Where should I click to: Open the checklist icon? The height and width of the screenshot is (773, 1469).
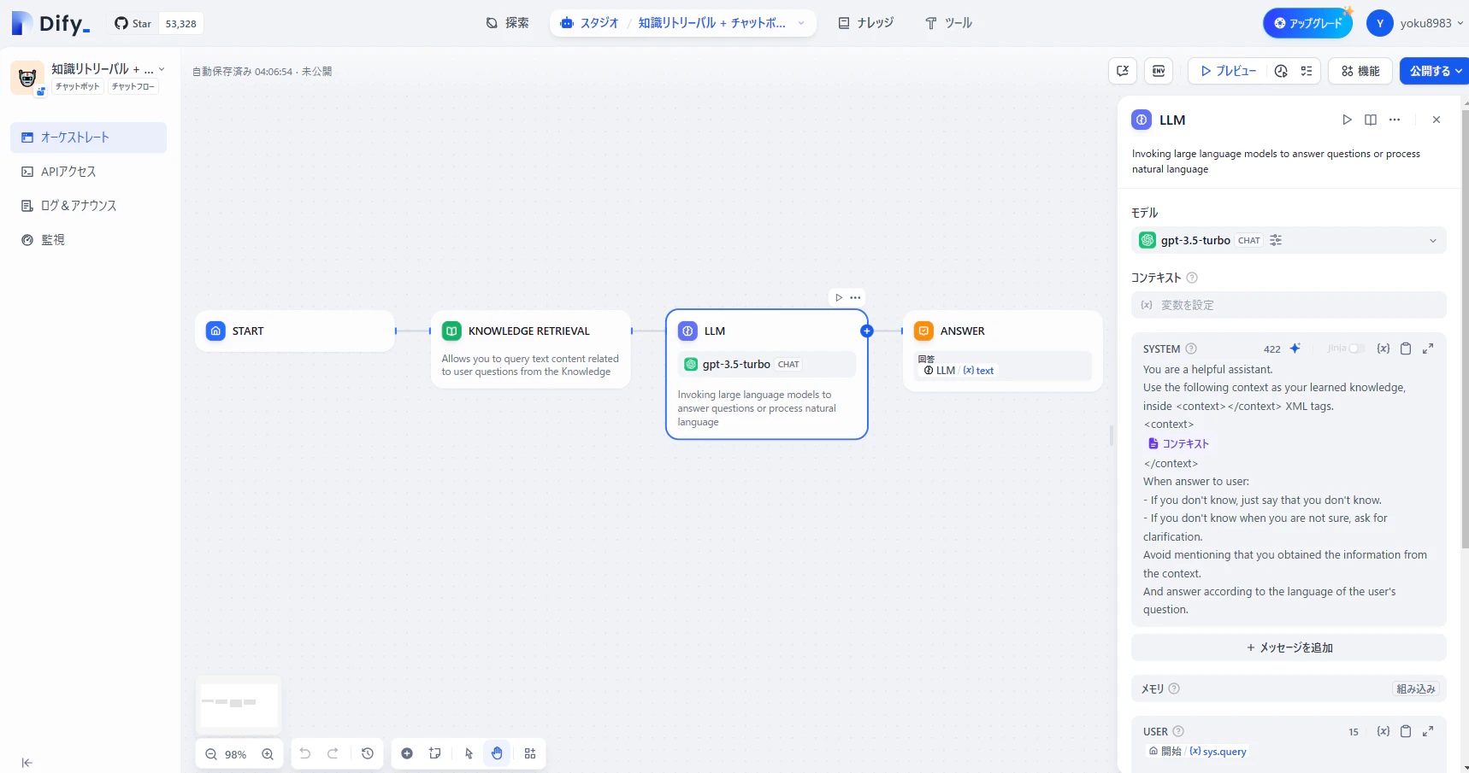(1307, 71)
